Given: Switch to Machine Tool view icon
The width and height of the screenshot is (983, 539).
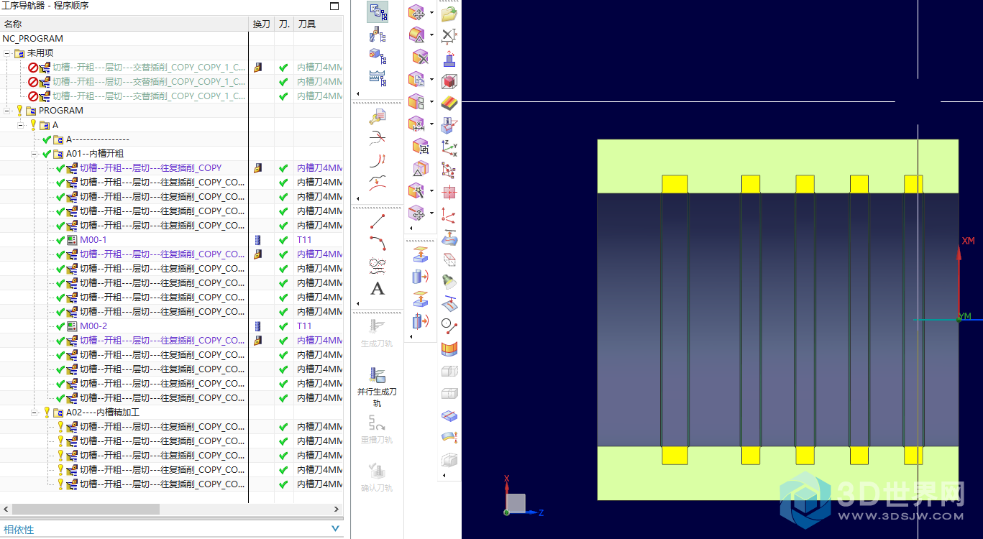Looking at the screenshot, I should tap(378, 34).
